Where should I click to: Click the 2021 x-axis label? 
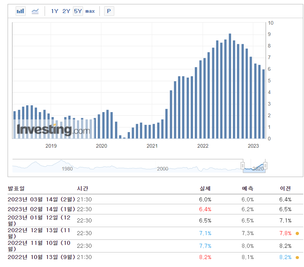tap(152, 146)
